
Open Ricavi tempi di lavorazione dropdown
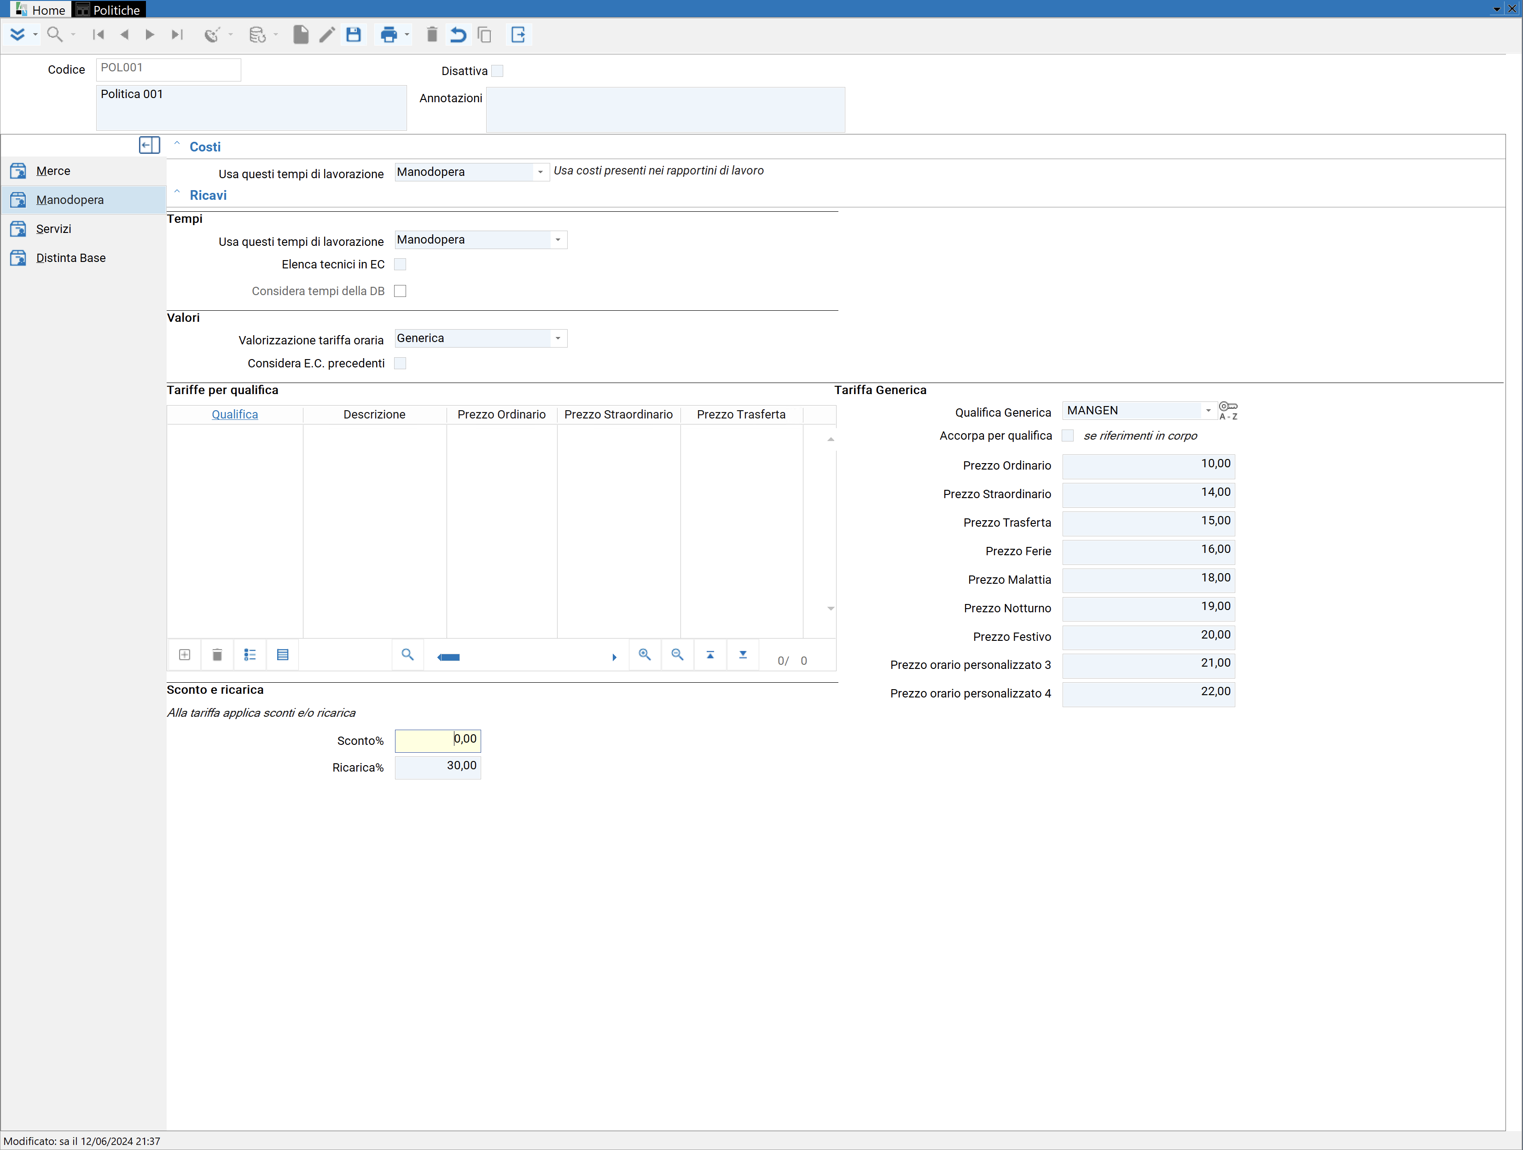[x=558, y=240]
